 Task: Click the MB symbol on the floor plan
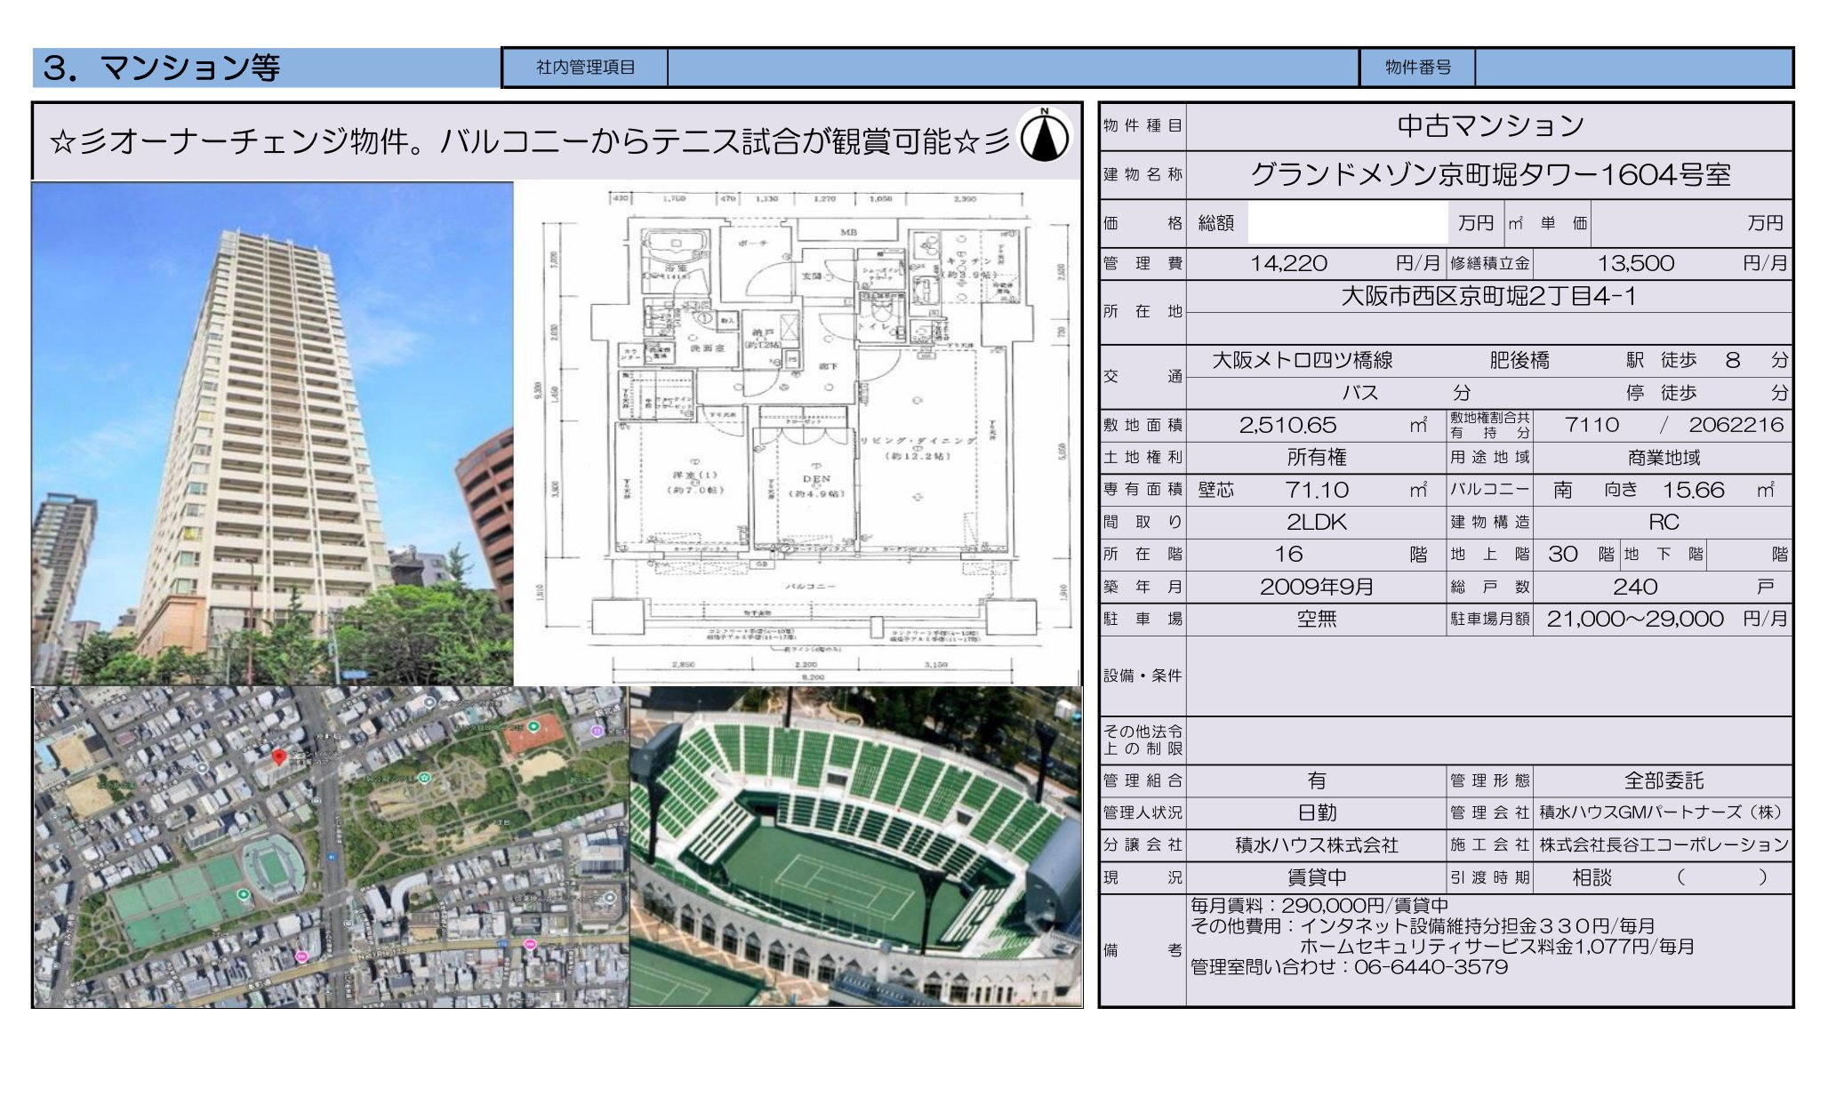tap(850, 231)
